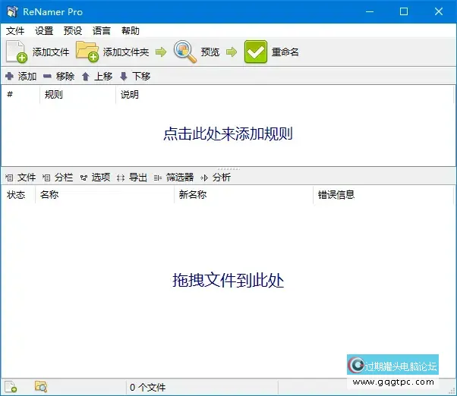Open the 文件 dropdown in files toolbar
457x396 pixels.
(x=21, y=178)
